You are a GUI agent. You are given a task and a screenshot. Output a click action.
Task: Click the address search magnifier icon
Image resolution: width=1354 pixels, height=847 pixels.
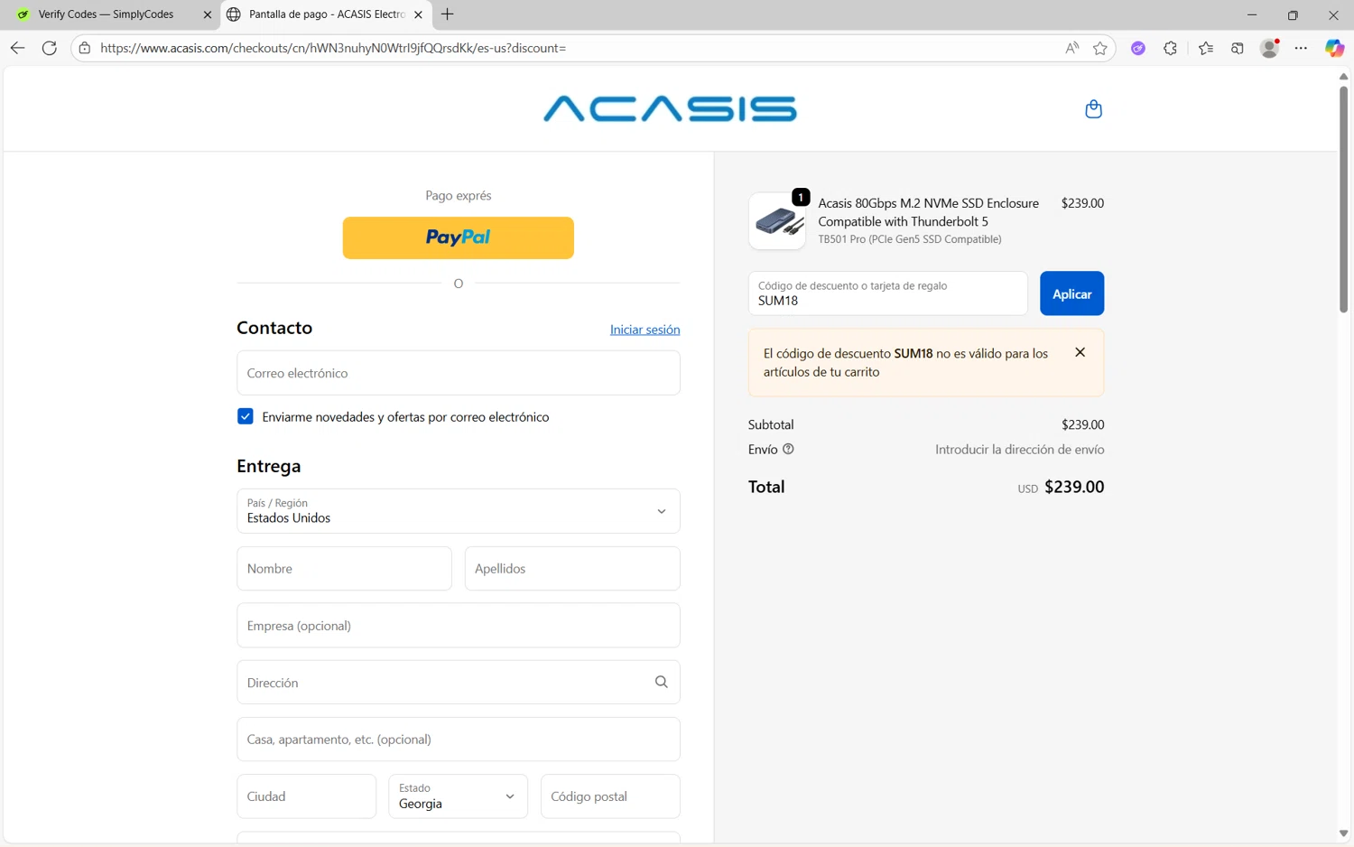click(661, 682)
